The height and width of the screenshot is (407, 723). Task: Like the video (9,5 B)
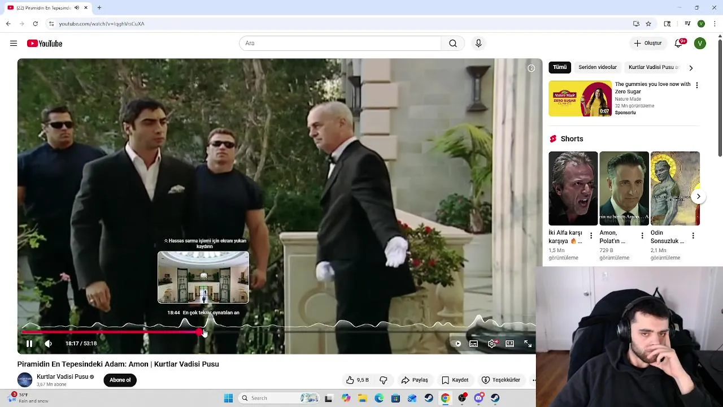click(357, 380)
